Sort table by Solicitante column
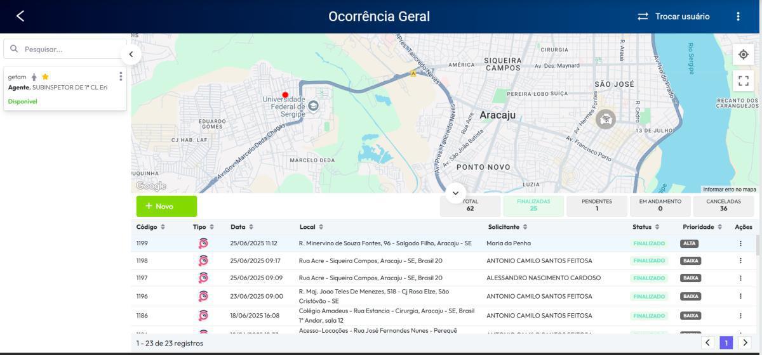Viewport: 762px width, 355px height. pyautogui.click(x=509, y=227)
